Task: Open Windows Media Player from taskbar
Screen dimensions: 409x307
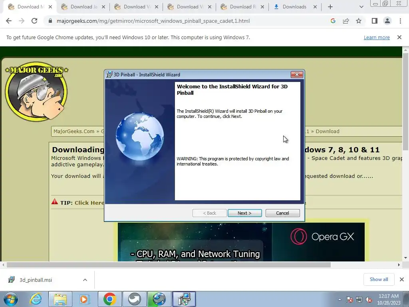Action: (x=85, y=299)
